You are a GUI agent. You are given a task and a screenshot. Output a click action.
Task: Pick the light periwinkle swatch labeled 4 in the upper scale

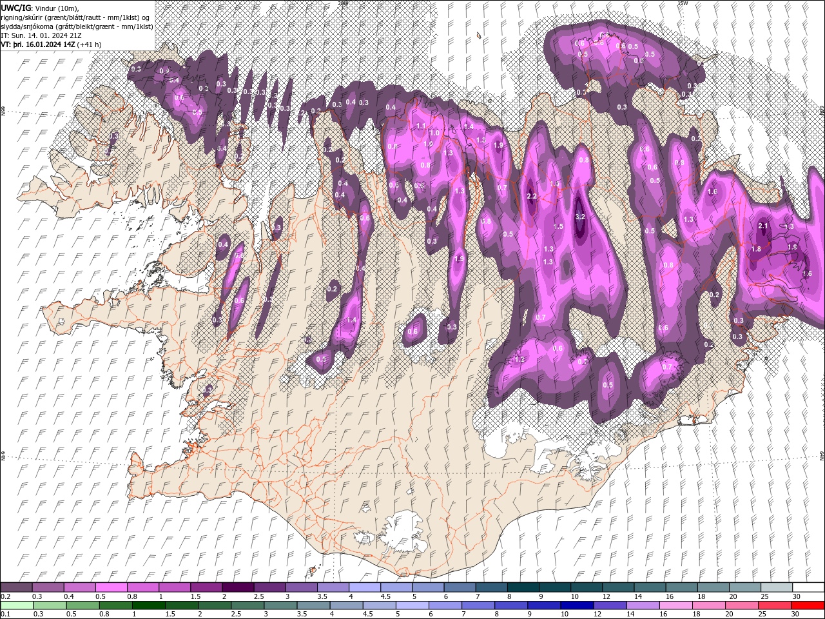[365, 587]
